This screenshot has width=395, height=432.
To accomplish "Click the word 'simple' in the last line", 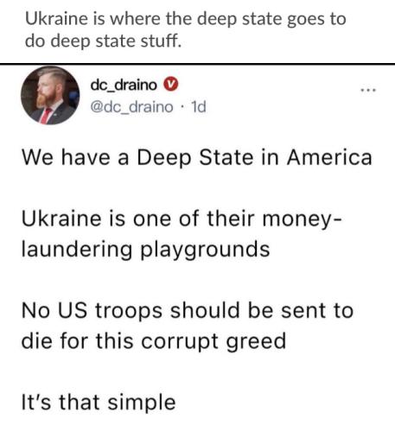I will tap(142, 403).
